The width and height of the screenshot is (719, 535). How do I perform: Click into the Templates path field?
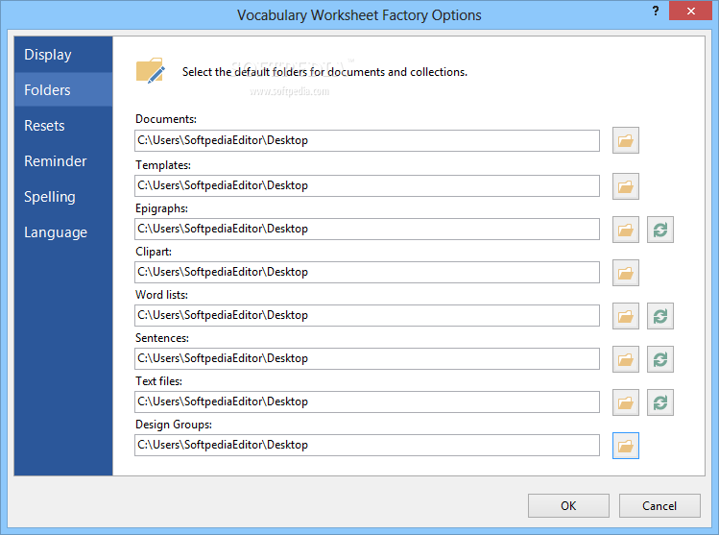click(x=367, y=185)
